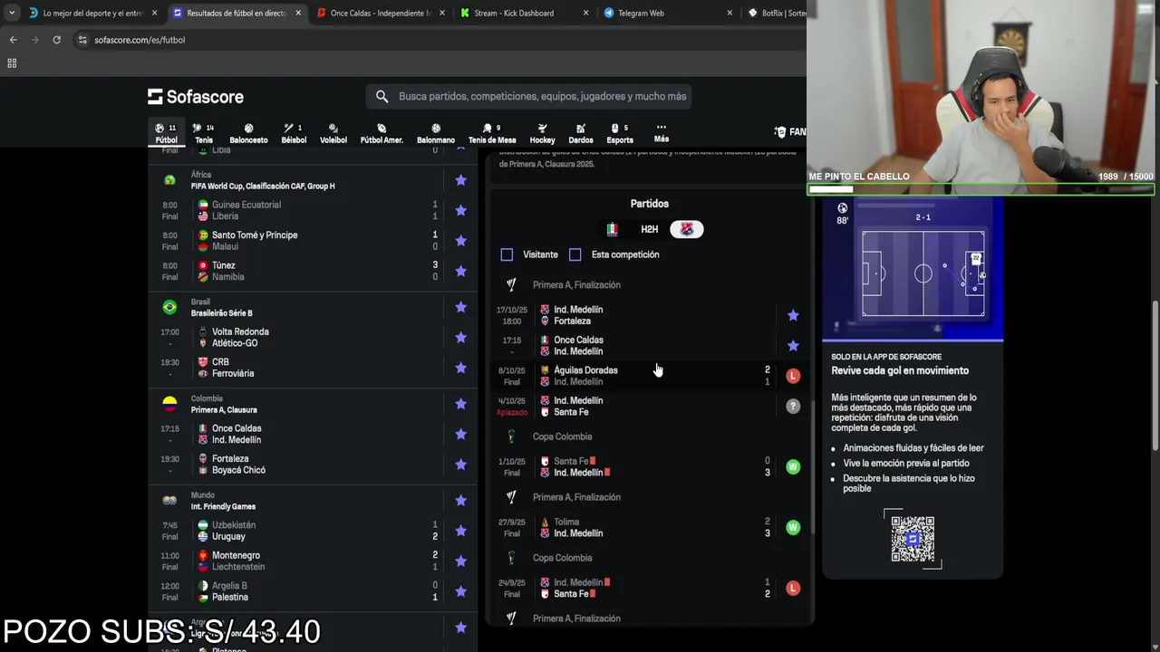Open the Dardos sport category
The height and width of the screenshot is (652, 1160).
tap(581, 133)
